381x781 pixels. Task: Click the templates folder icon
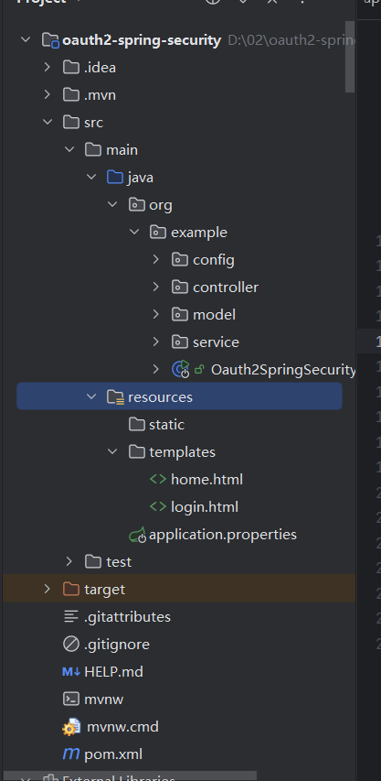[137, 451]
